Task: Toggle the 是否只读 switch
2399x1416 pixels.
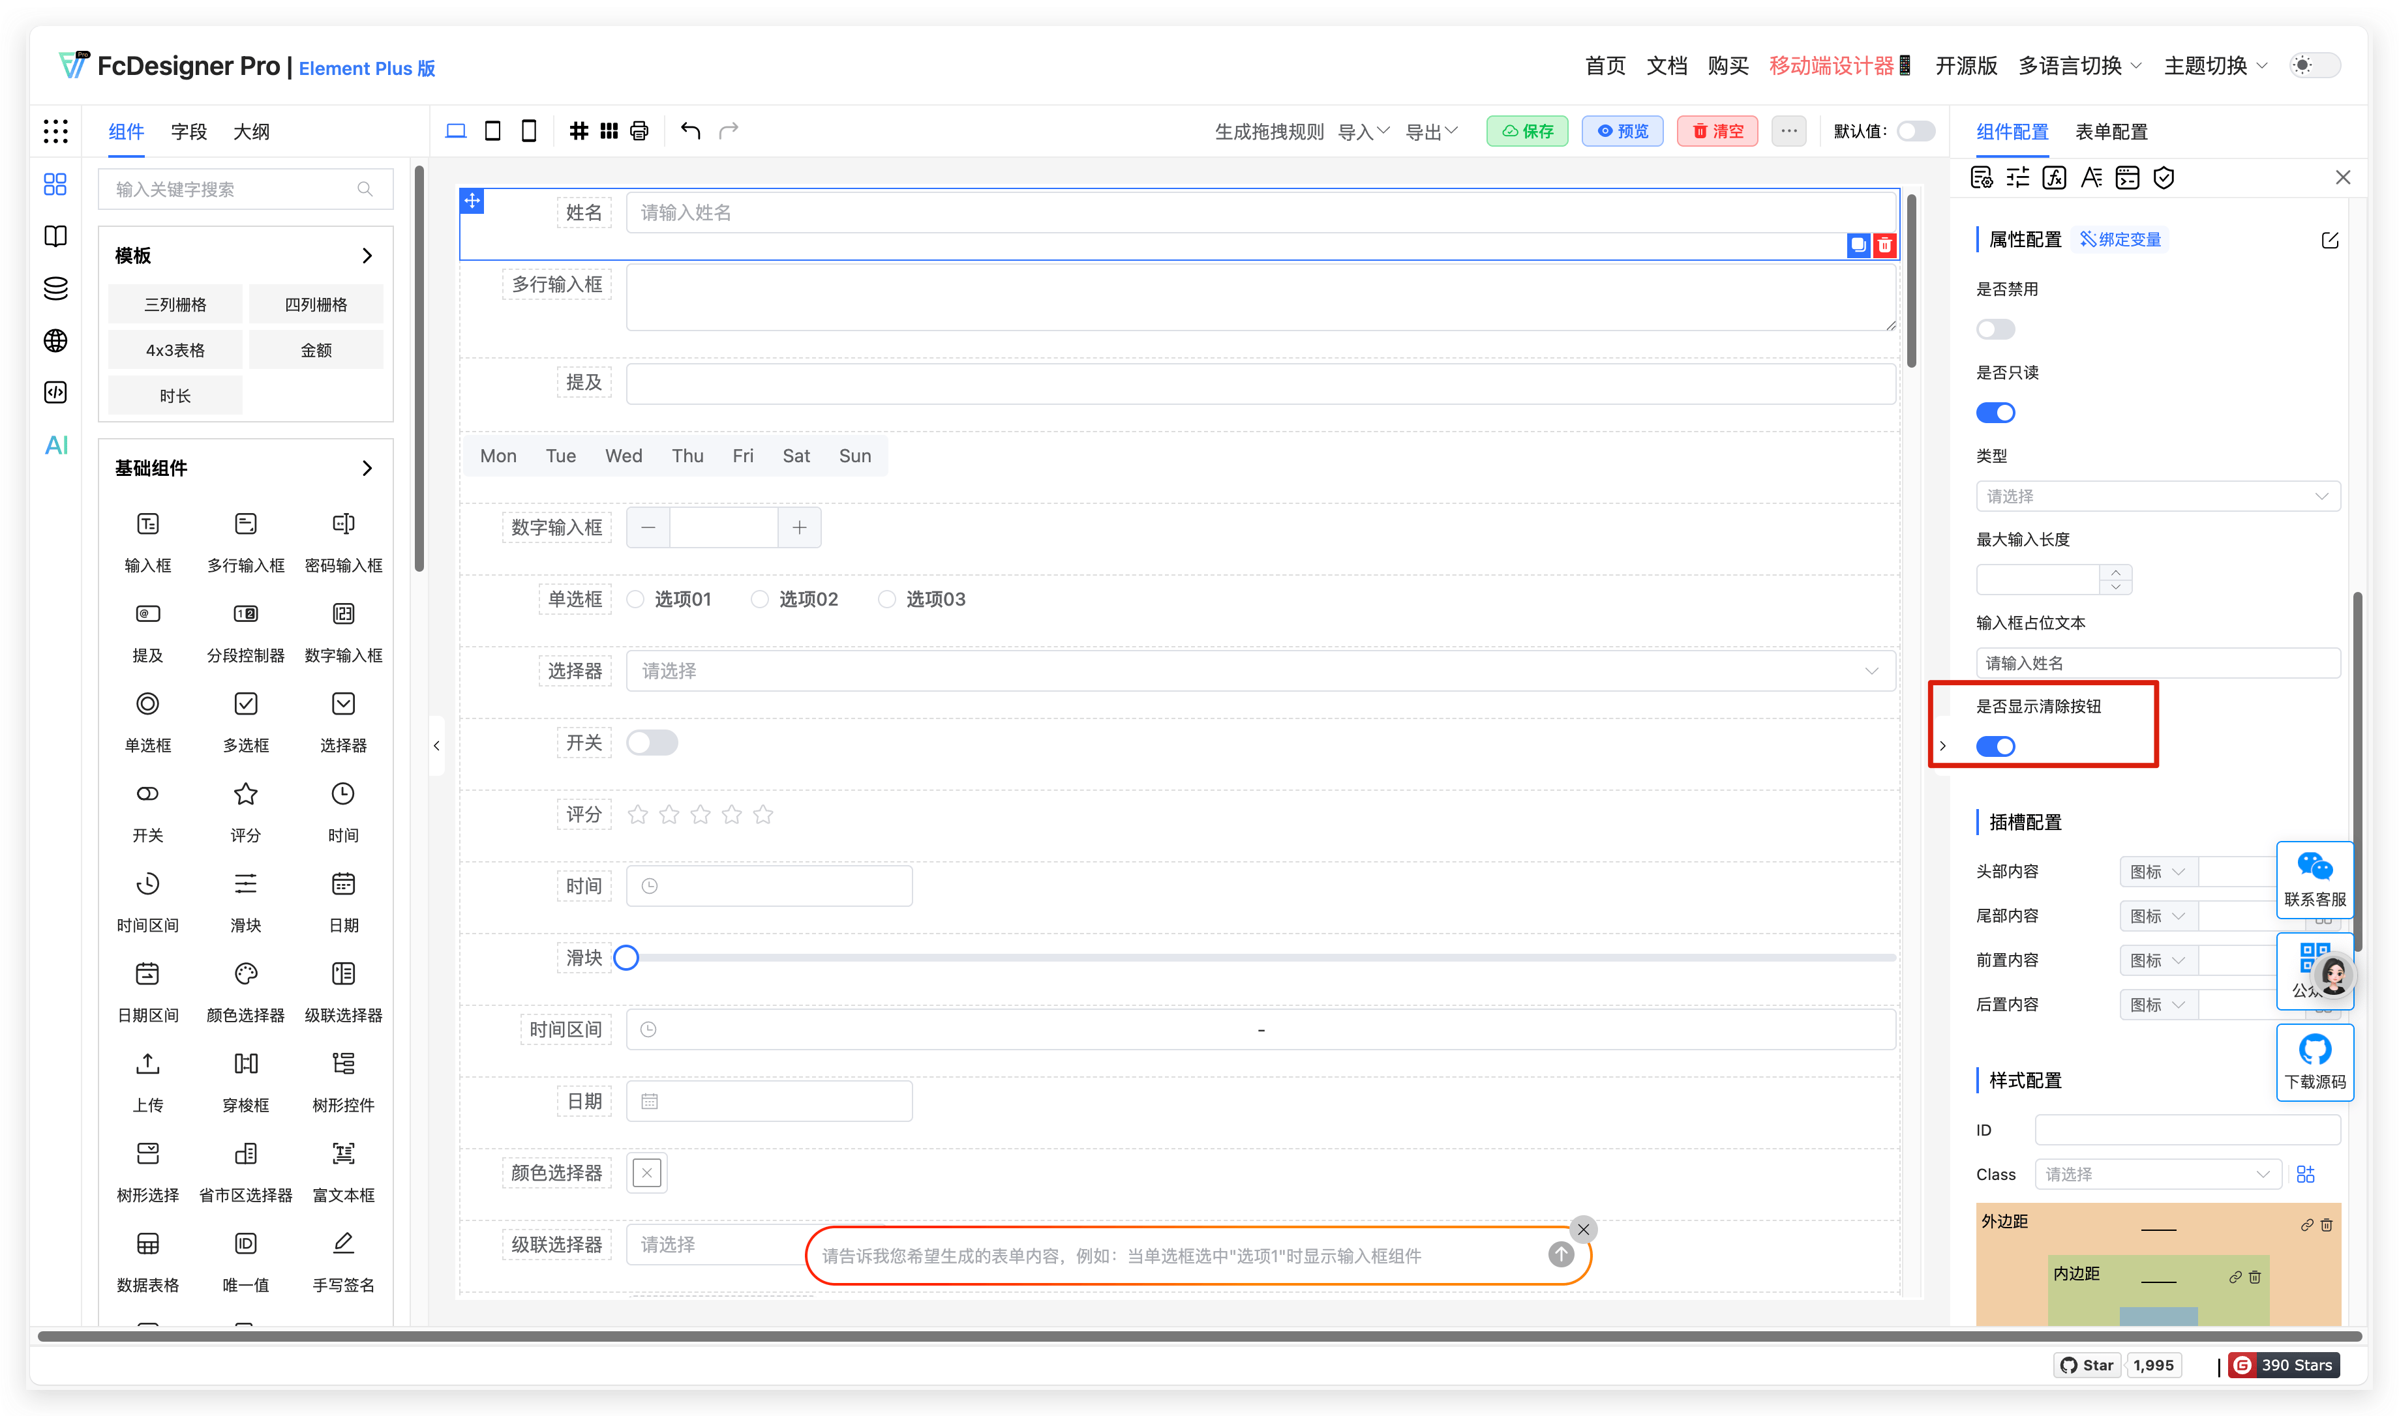Action: point(1995,413)
